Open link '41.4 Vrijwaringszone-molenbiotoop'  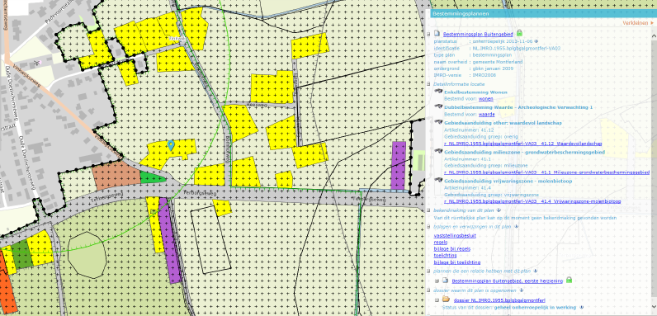click(532, 201)
